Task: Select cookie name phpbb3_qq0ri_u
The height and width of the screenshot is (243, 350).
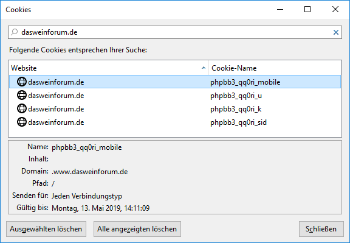Action: tap(236, 96)
